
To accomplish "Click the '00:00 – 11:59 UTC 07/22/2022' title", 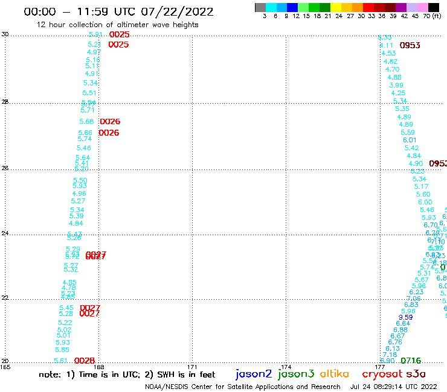I will pyautogui.click(x=118, y=12).
